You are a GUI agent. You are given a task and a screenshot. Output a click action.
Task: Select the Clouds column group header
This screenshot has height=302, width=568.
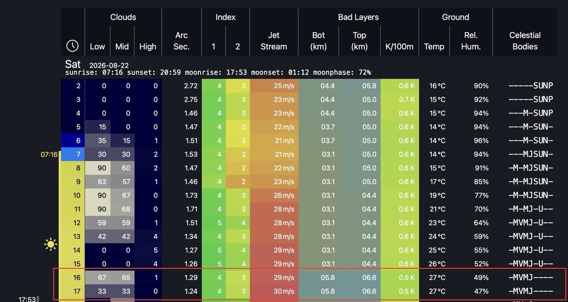(x=123, y=17)
